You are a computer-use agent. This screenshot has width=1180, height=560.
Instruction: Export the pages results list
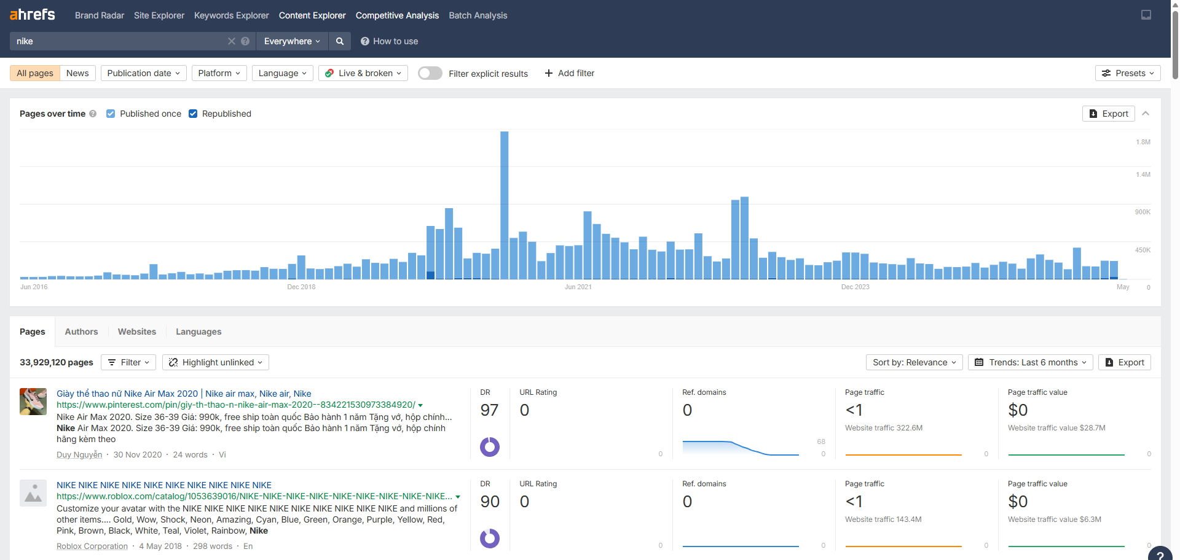pyautogui.click(x=1125, y=362)
